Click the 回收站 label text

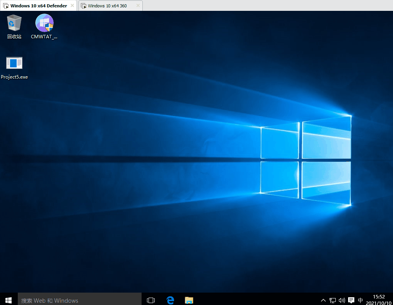14,37
